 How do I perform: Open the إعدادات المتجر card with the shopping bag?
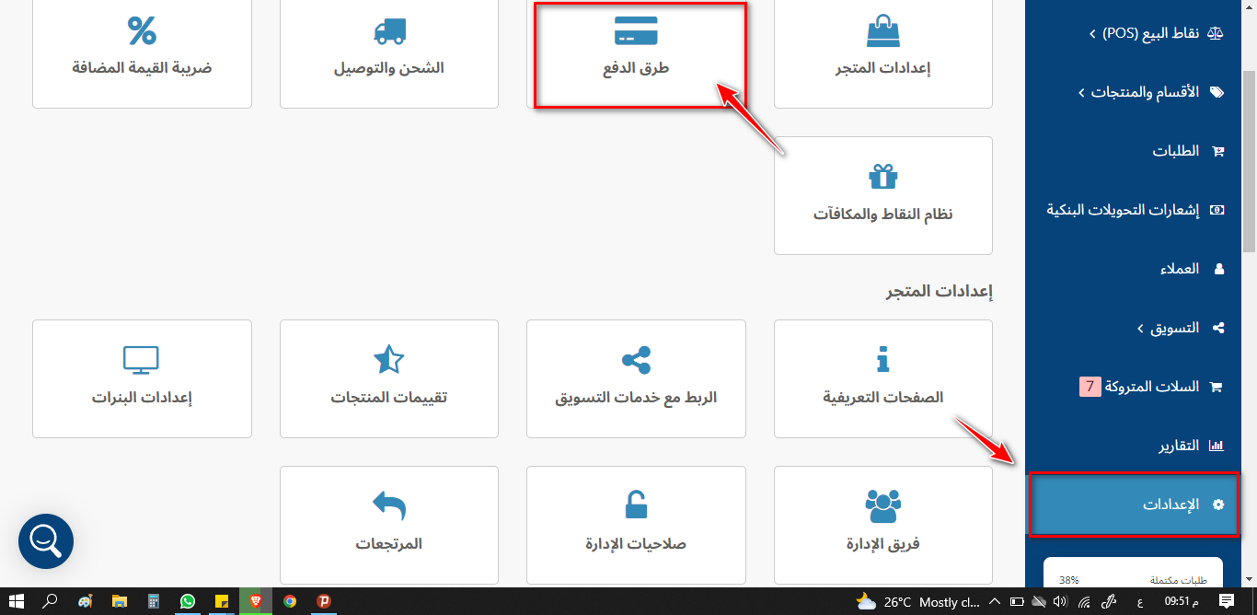click(x=883, y=53)
